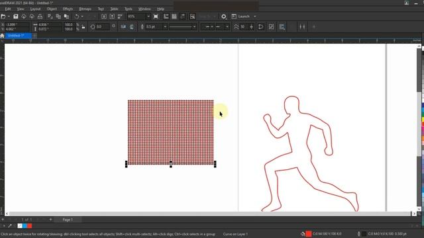Click the align and distribute icon
Screen dimensions: 424x238
(x=302, y=26)
